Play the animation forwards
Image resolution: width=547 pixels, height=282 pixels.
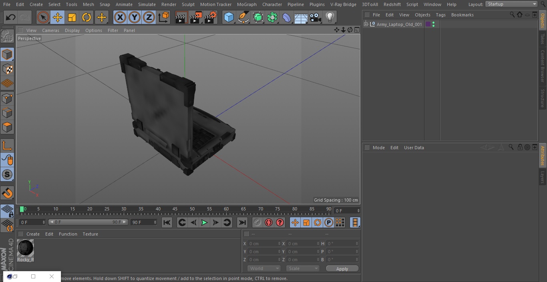click(x=204, y=222)
